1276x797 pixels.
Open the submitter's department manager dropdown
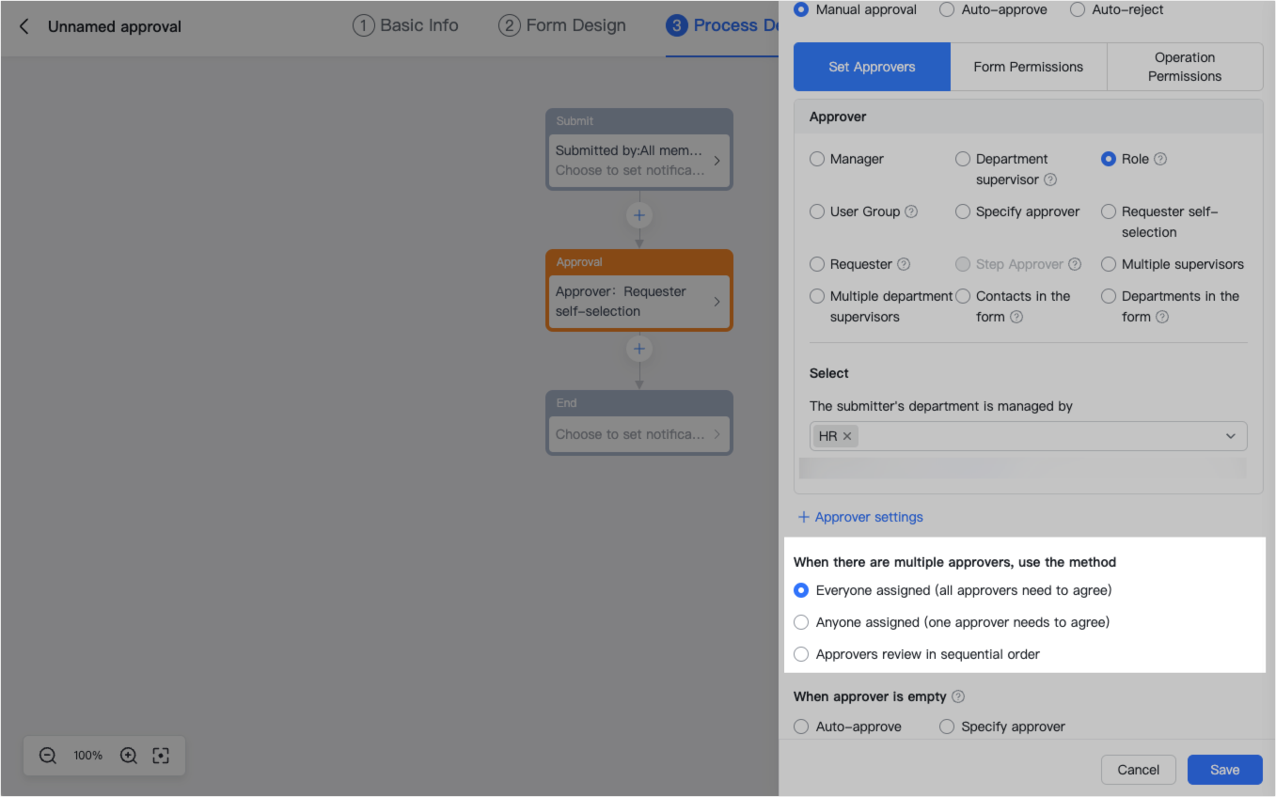[x=1230, y=435]
